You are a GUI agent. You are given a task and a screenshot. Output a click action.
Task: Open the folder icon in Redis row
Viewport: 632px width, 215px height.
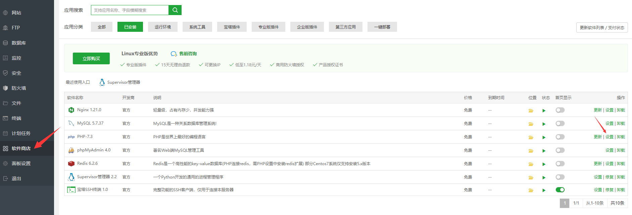[x=531, y=164]
